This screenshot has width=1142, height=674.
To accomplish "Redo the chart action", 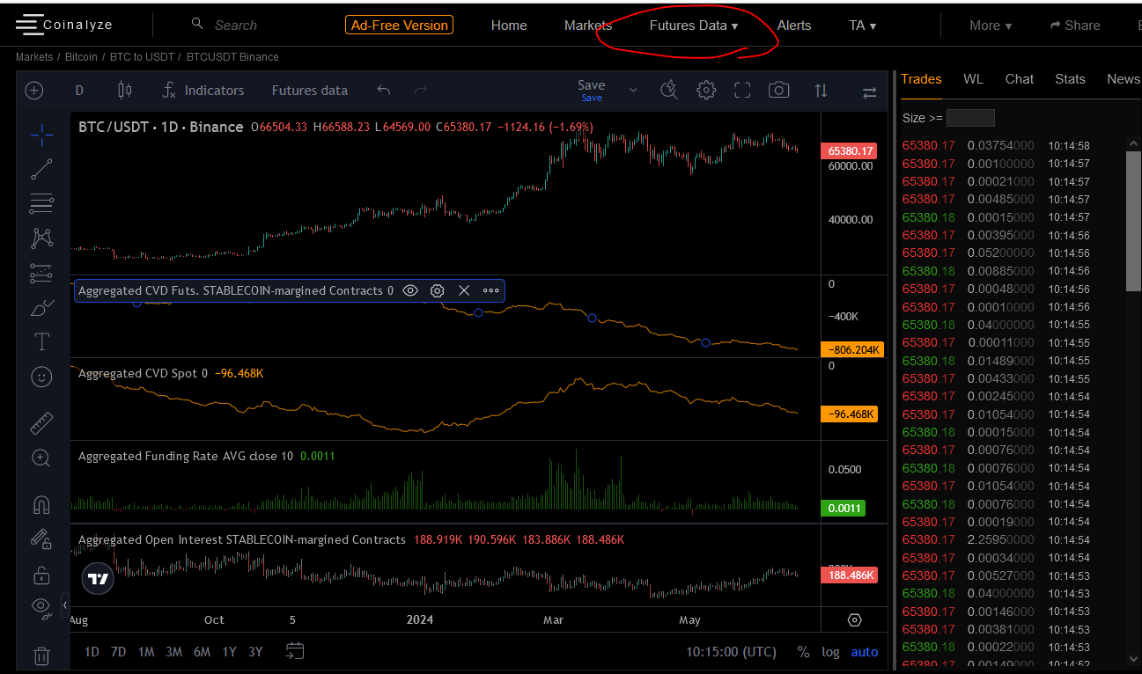I will tap(420, 90).
